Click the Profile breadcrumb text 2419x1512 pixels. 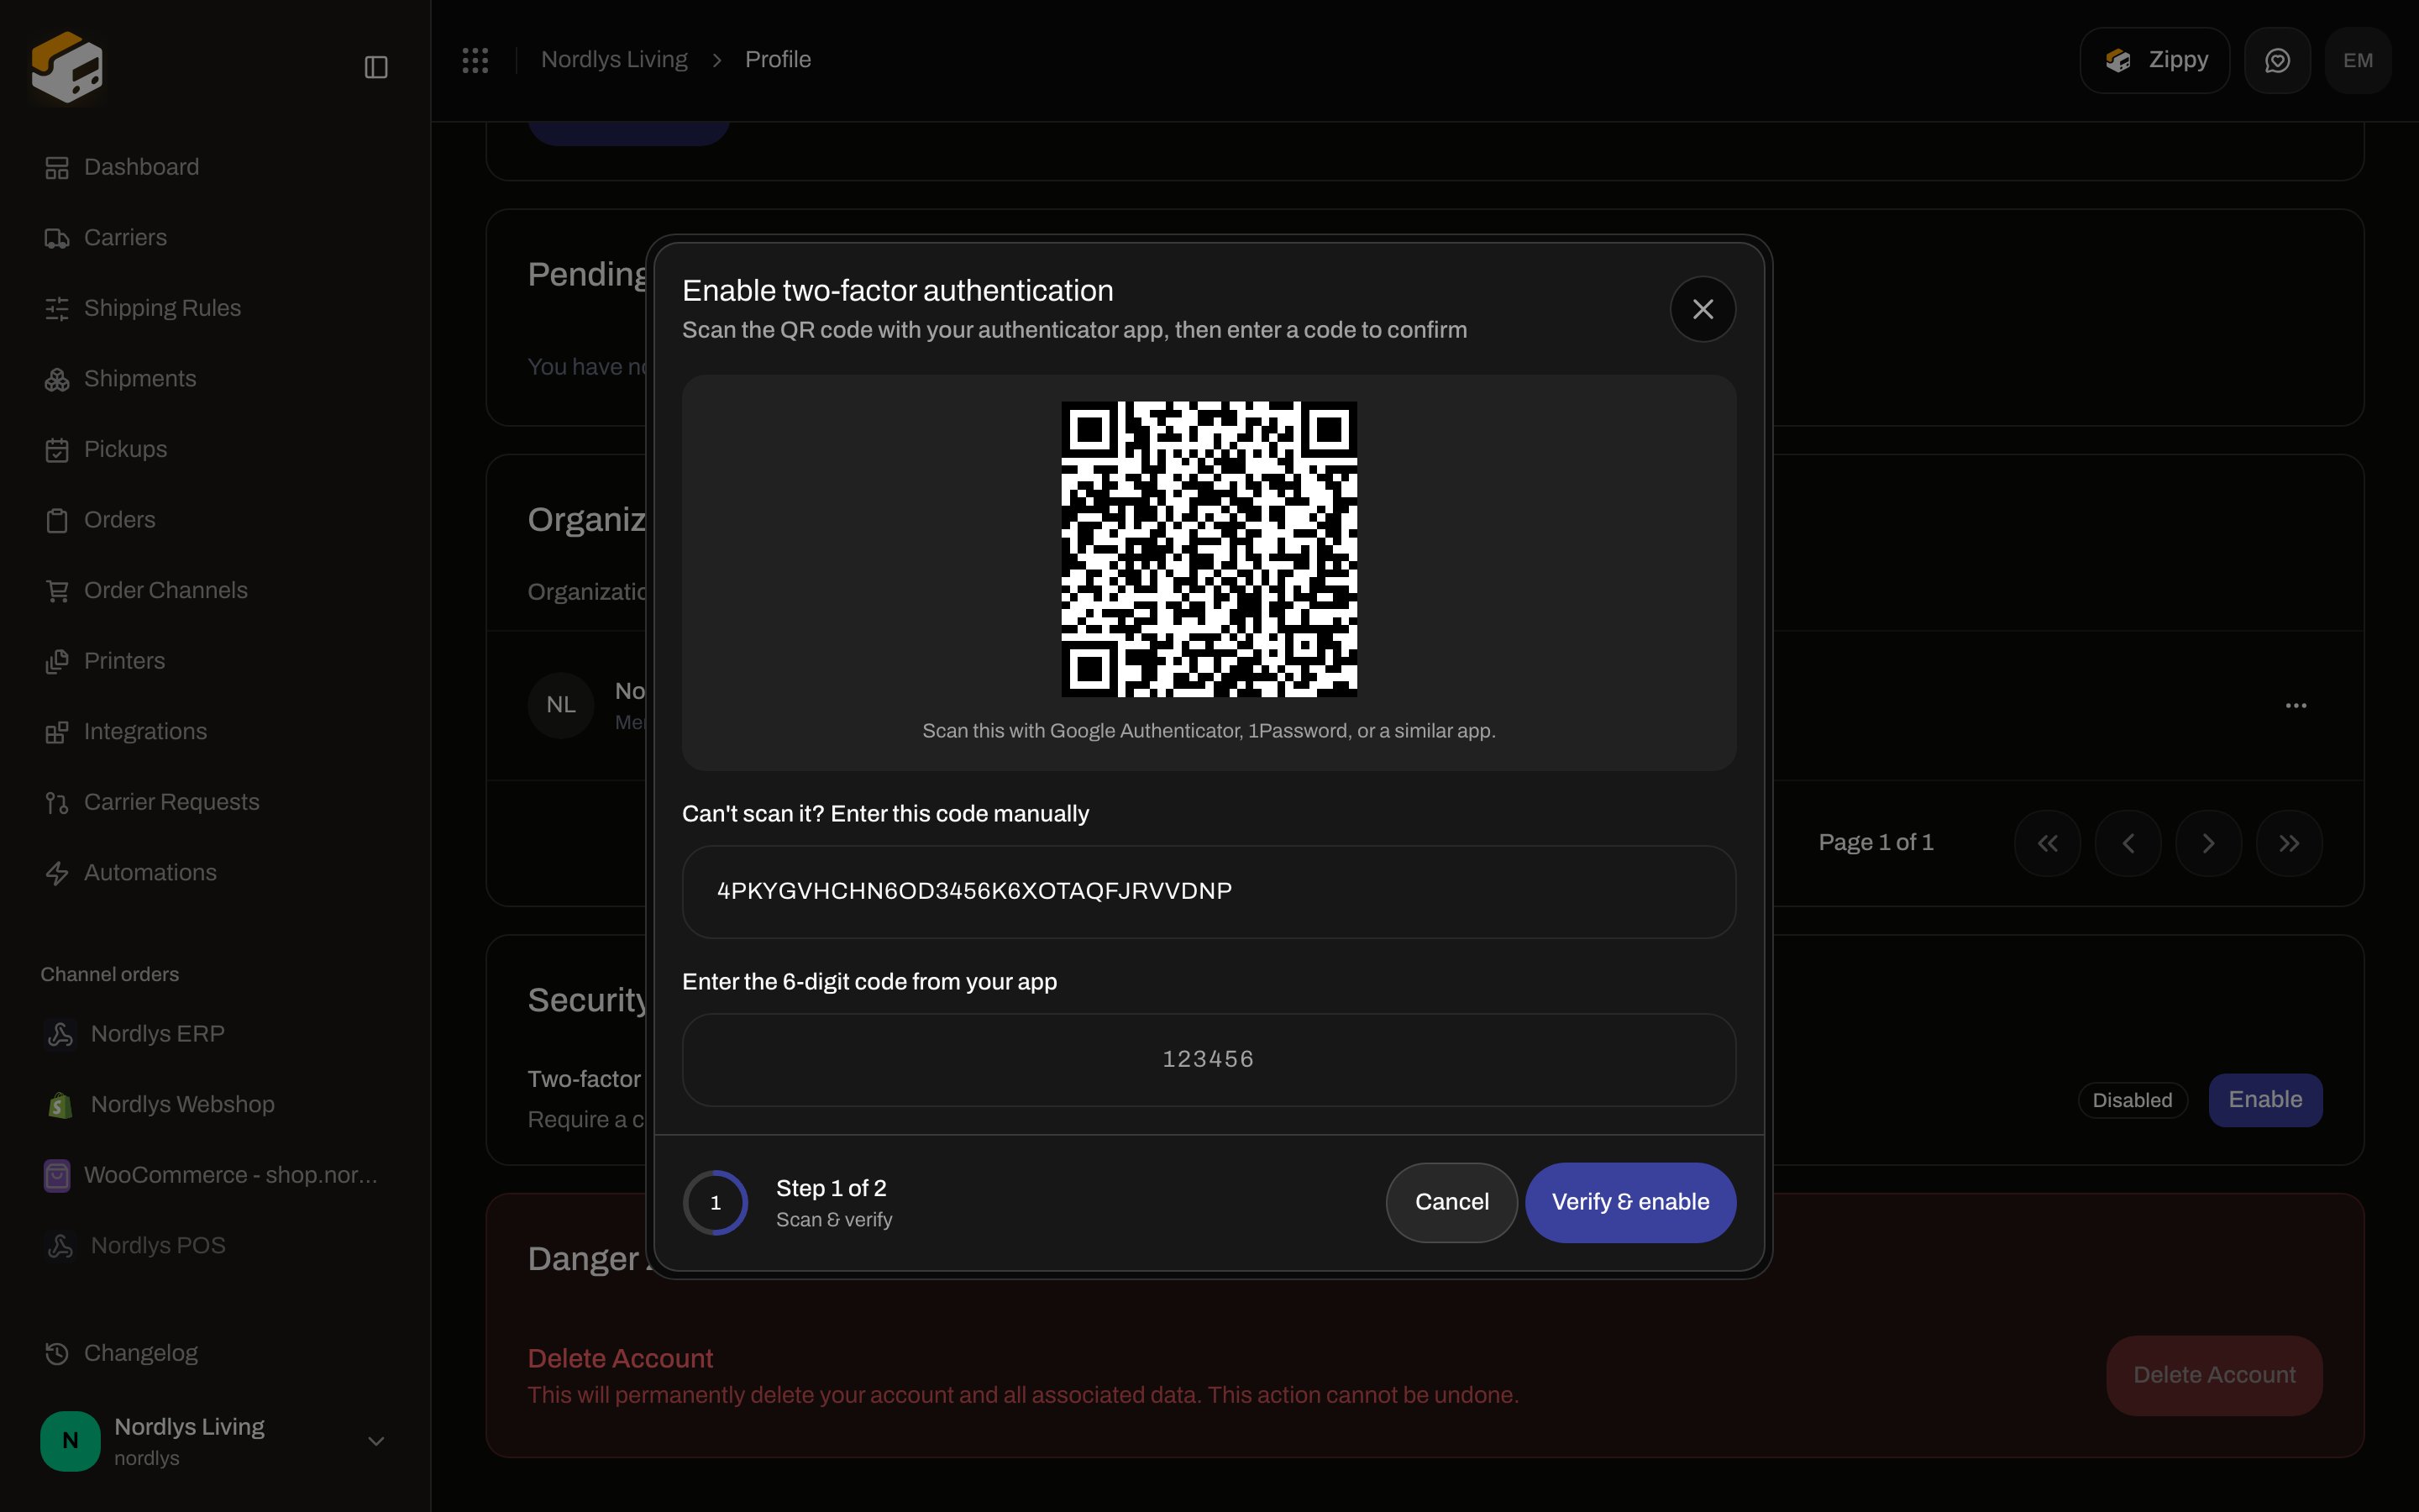tap(778, 60)
